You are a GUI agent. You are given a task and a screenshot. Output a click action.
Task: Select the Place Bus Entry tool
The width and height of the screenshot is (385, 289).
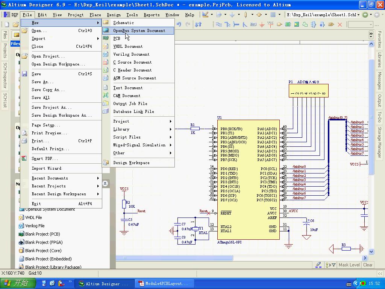pyautogui.click(x=244, y=24)
